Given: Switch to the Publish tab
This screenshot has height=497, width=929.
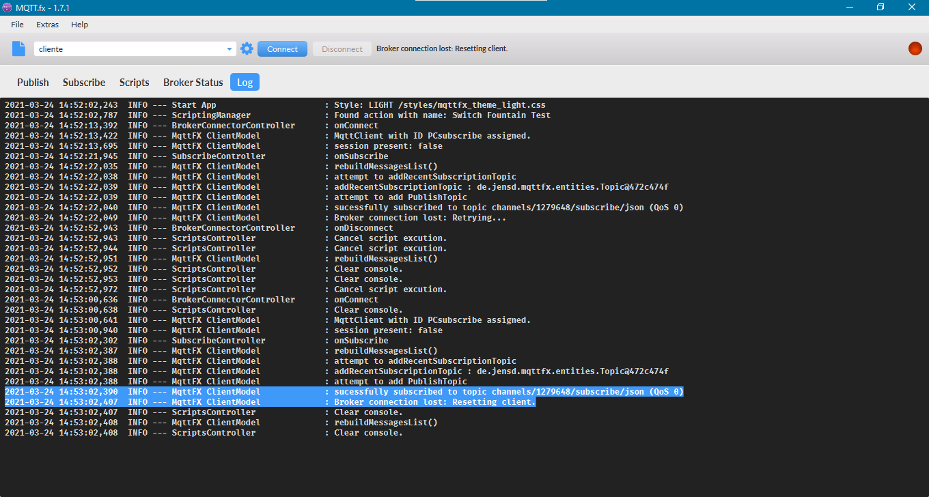Looking at the screenshot, I should pos(33,82).
